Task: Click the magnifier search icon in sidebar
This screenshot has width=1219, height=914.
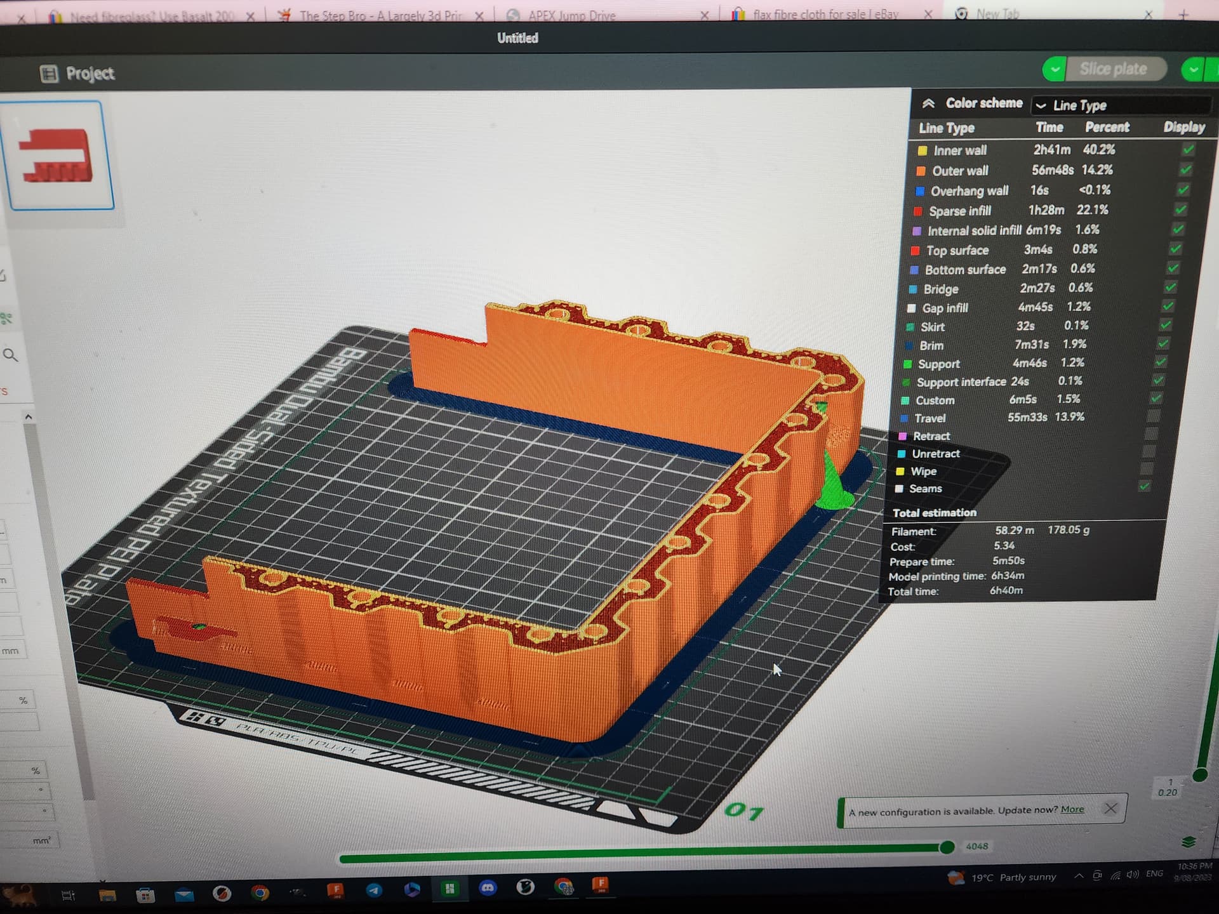Action: [10, 355]
